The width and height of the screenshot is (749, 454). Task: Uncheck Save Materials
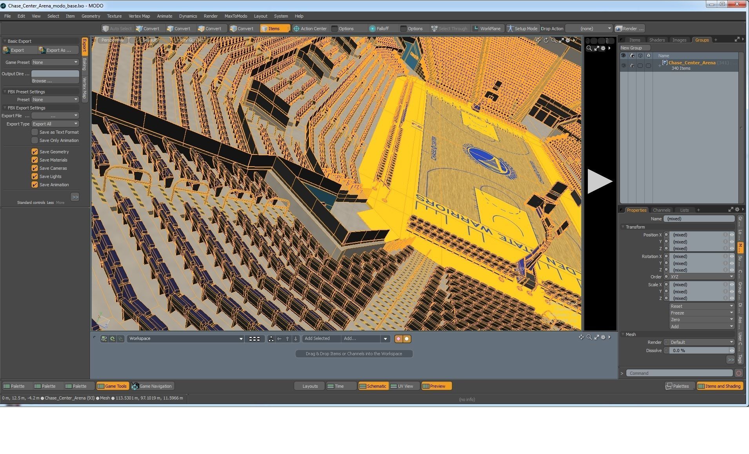(x=35, y=160)
